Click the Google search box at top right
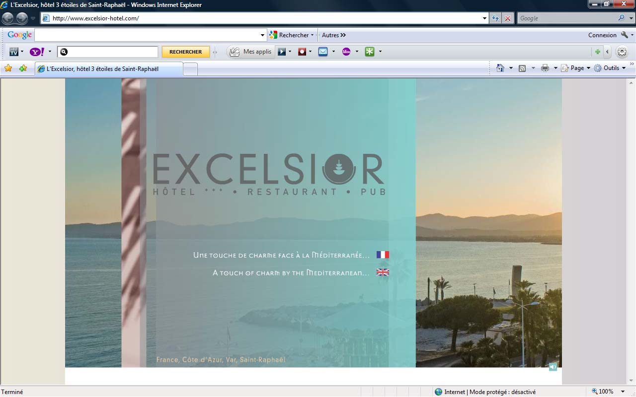 click(567, 18)
